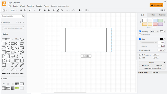Toggle fullscreen mode icon
This screenshot has height=94, width=167.
point(160,10)
